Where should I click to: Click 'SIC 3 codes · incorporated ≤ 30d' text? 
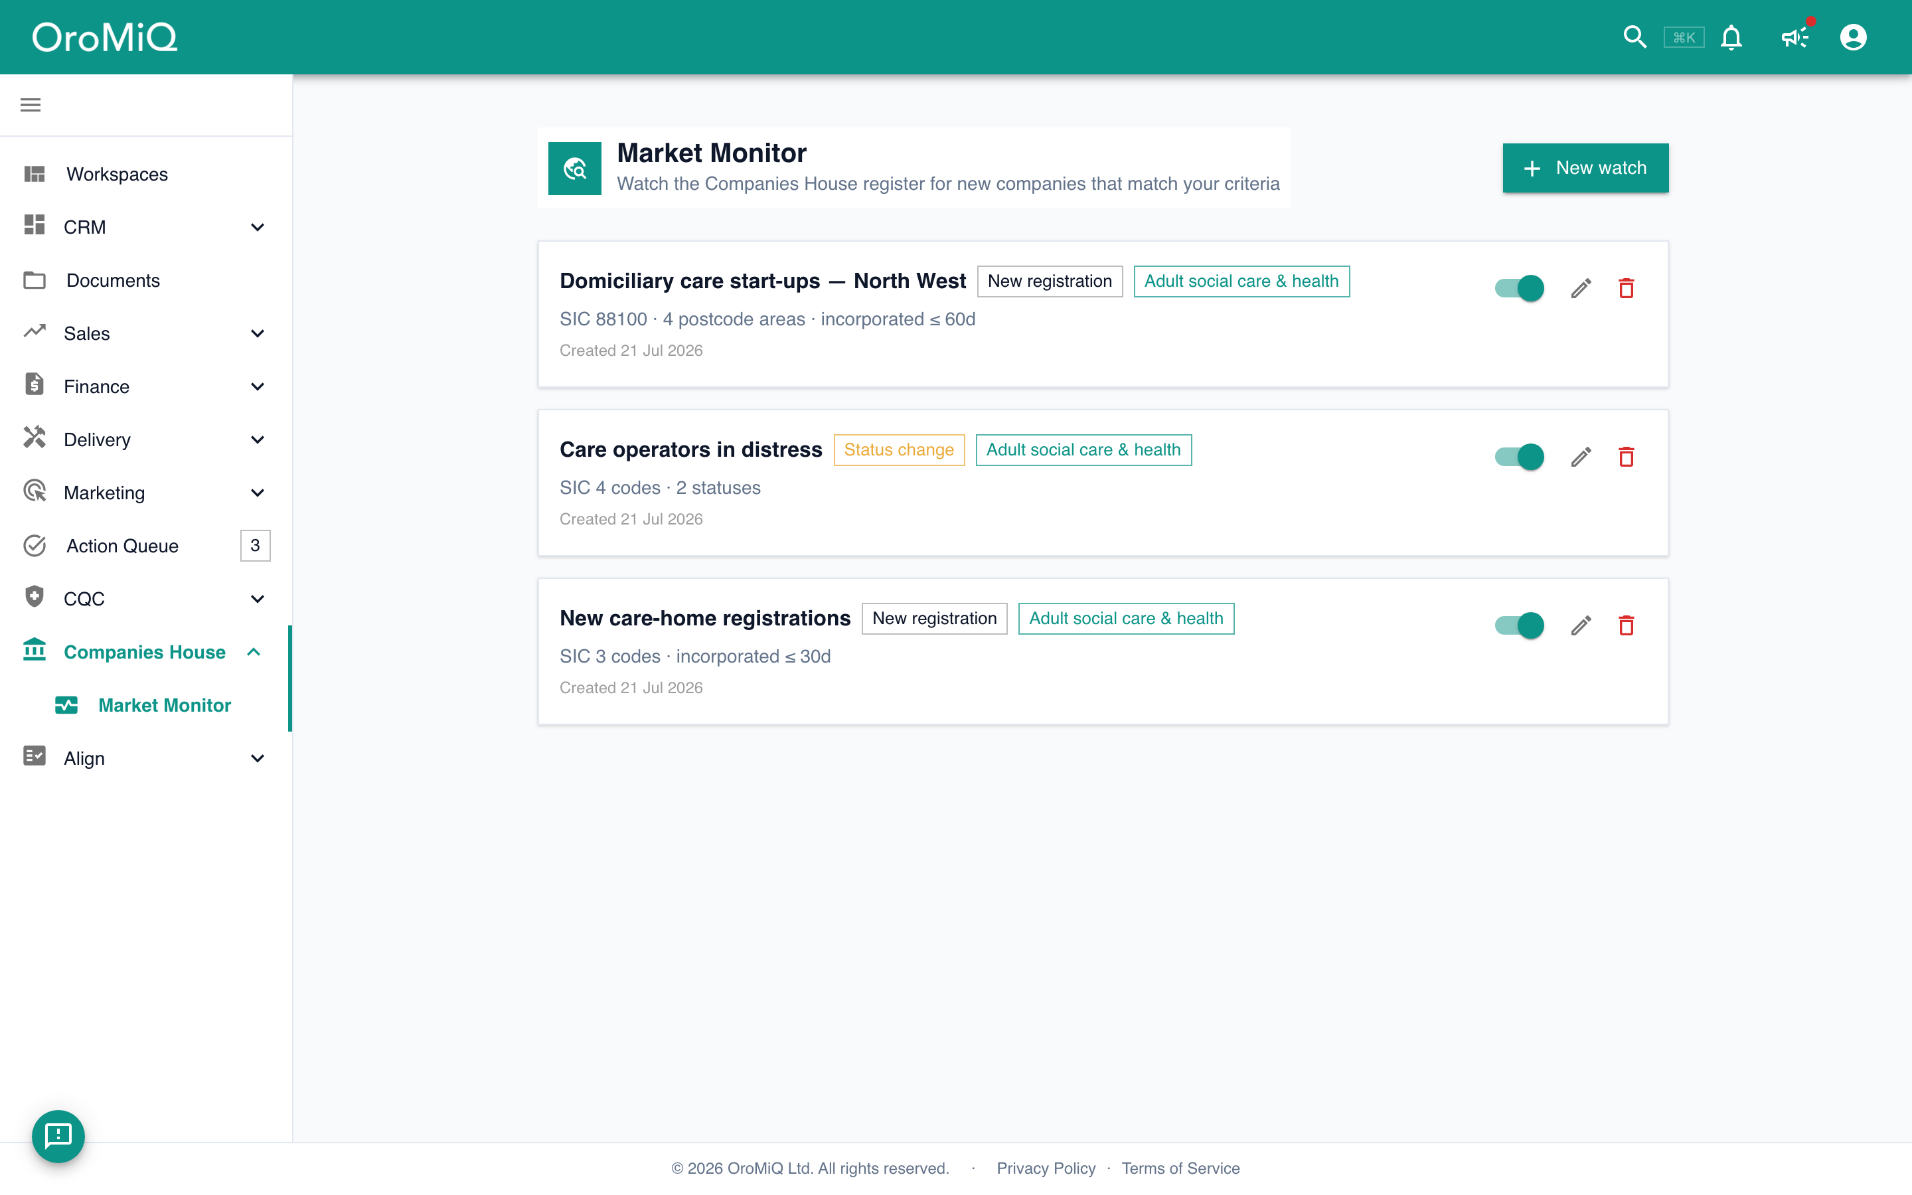[x=694, y=656]
